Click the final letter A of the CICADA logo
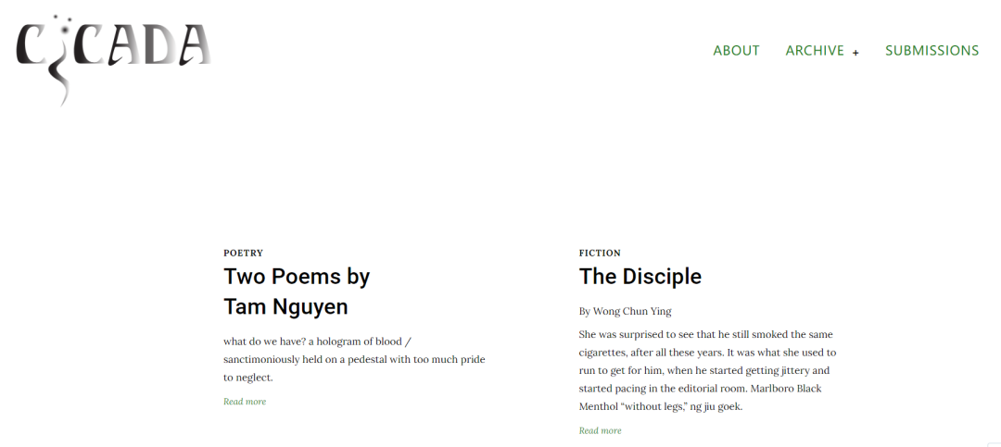 pos(195,46)
